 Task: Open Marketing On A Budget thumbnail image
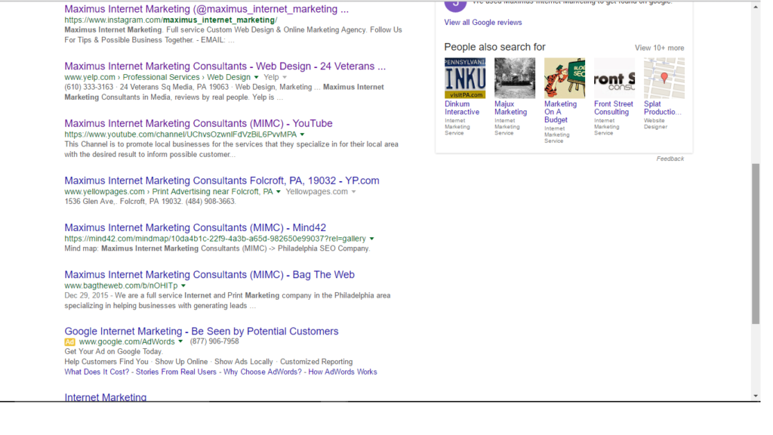[x=565, y=78]
